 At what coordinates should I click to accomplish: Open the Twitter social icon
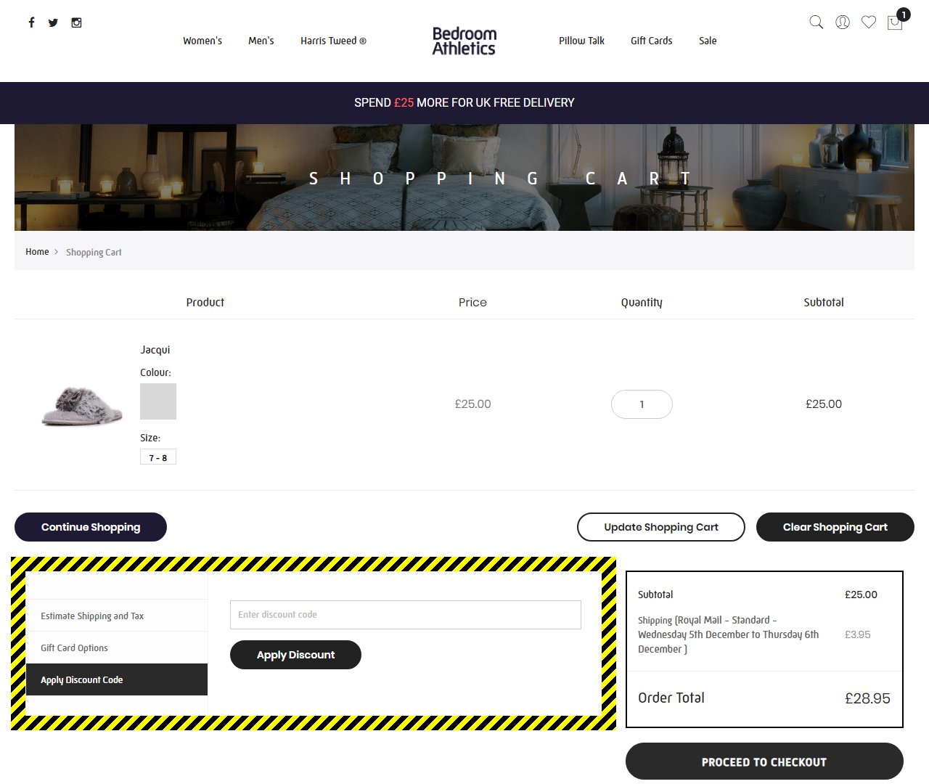(53, 23)
